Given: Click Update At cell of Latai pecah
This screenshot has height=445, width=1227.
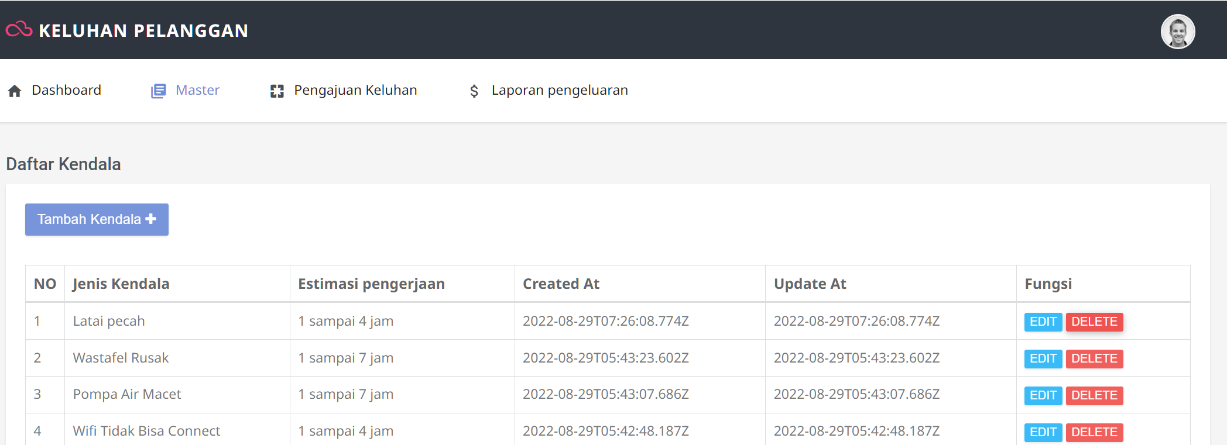Looking at the screenshot, I should coord(891,321).
